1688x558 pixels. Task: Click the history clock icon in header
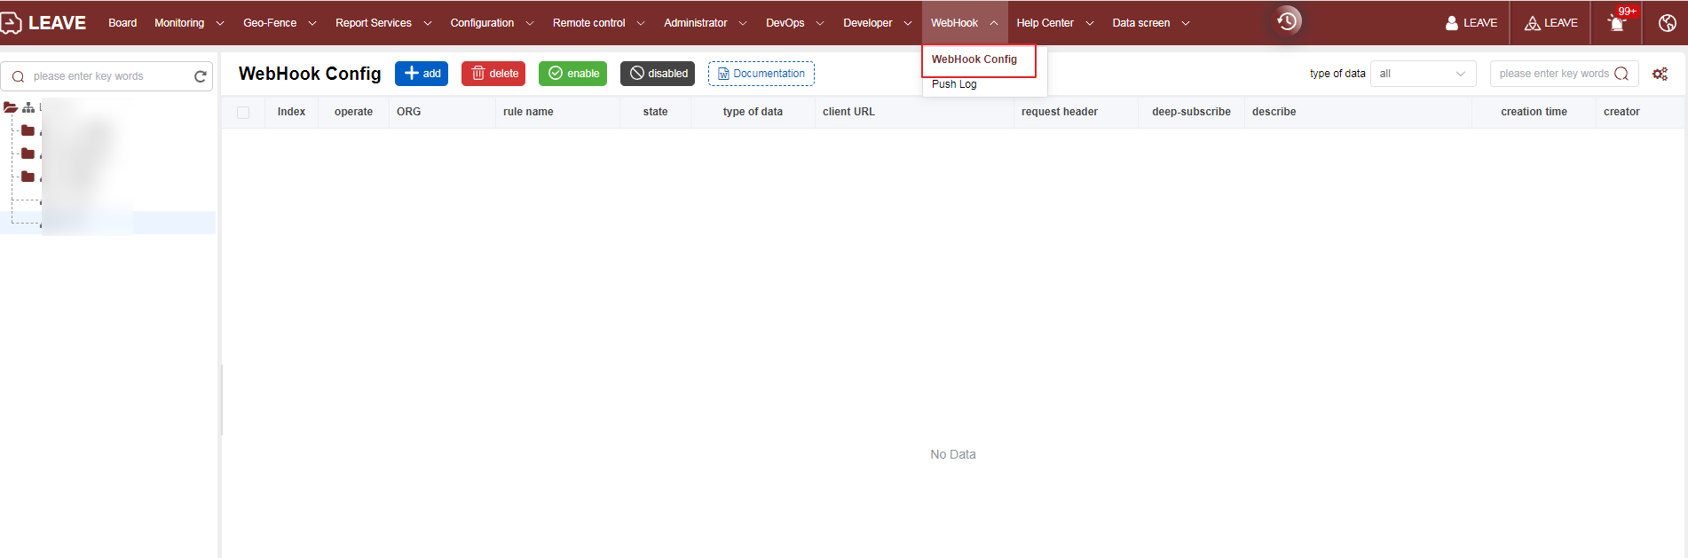point(1287,21)
